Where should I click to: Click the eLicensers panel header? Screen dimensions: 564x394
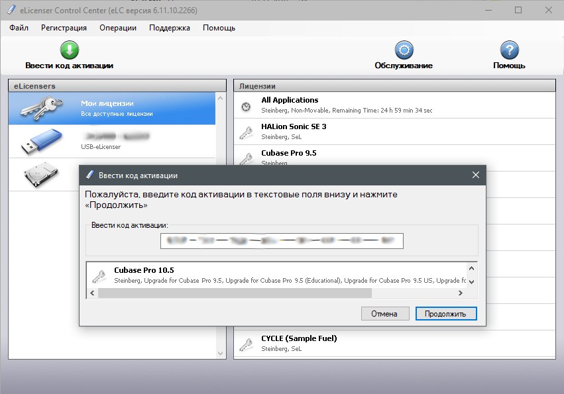point(117,86)
